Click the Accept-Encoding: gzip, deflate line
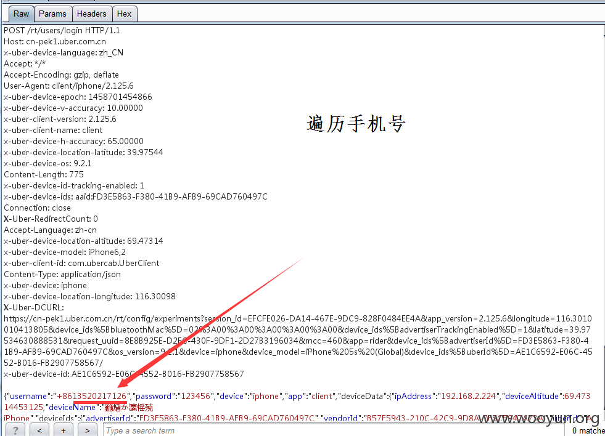 click(61, 75)
